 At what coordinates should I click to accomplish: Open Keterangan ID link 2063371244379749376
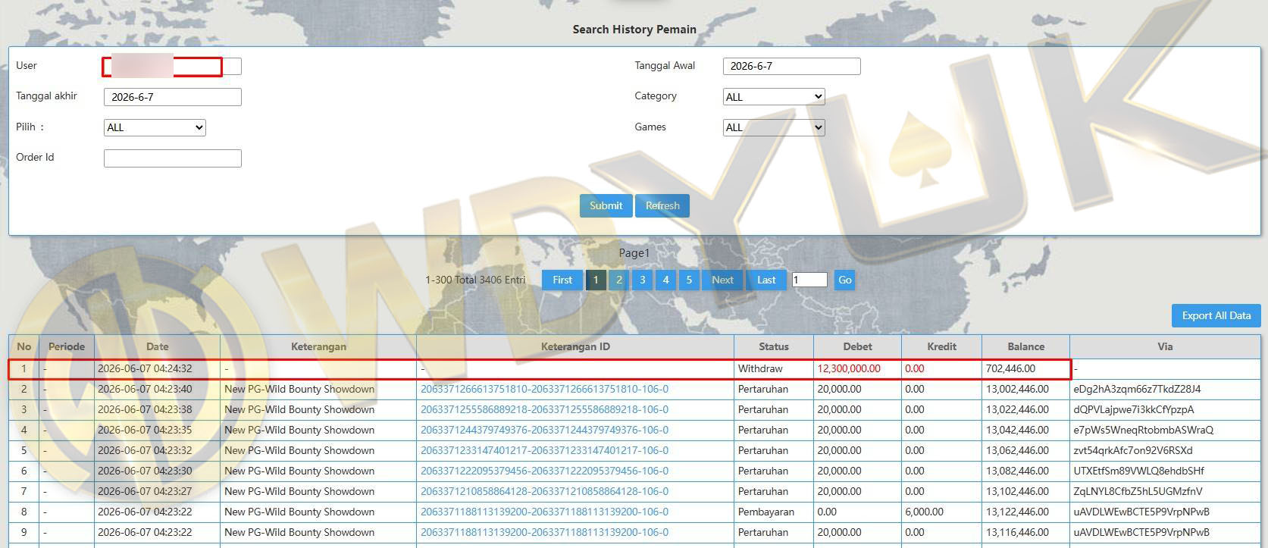coord(544,430)
